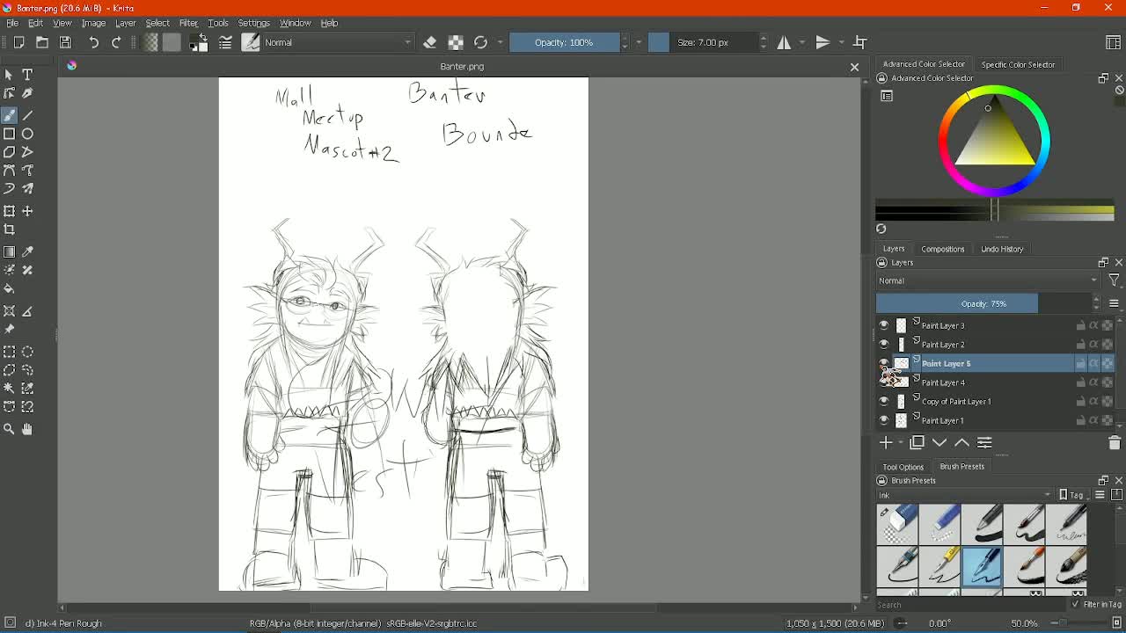Switch to Specific Color Selector tab
Viewport: 1126px width, 633px height.
pos(1018,64)
